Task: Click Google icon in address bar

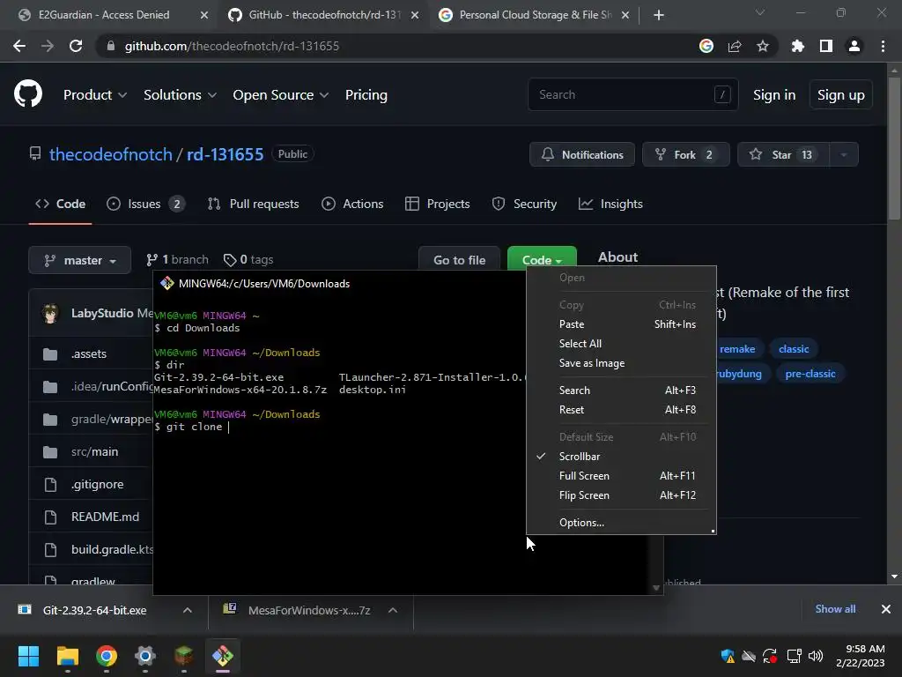Action: tap(706, 46)
